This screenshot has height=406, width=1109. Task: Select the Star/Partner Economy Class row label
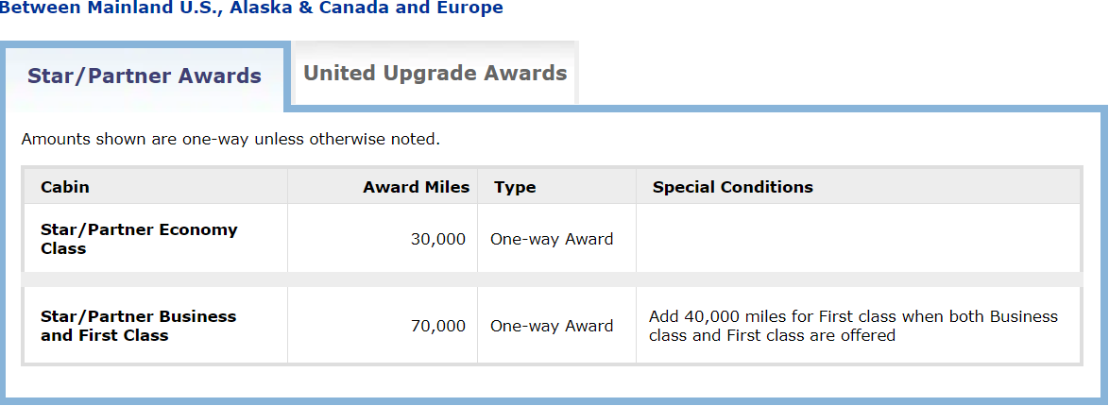(x=139, y=239)
